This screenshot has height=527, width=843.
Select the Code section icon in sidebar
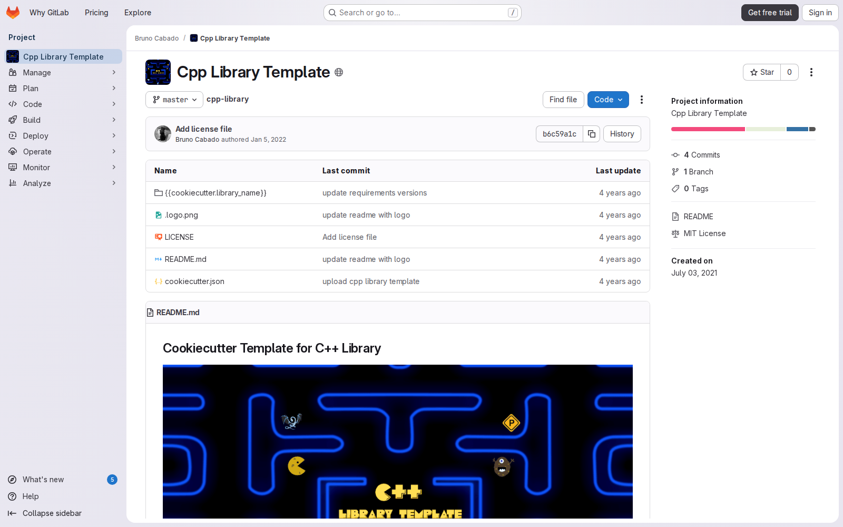(x=13, y=104)
